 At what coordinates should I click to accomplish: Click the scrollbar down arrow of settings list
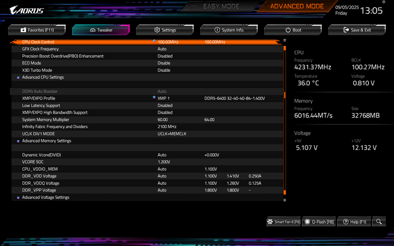pos(285,200)
